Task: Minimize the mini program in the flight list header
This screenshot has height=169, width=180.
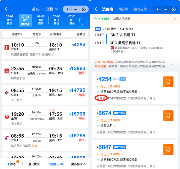Action: pyautogui.click(x=76, y=9)
